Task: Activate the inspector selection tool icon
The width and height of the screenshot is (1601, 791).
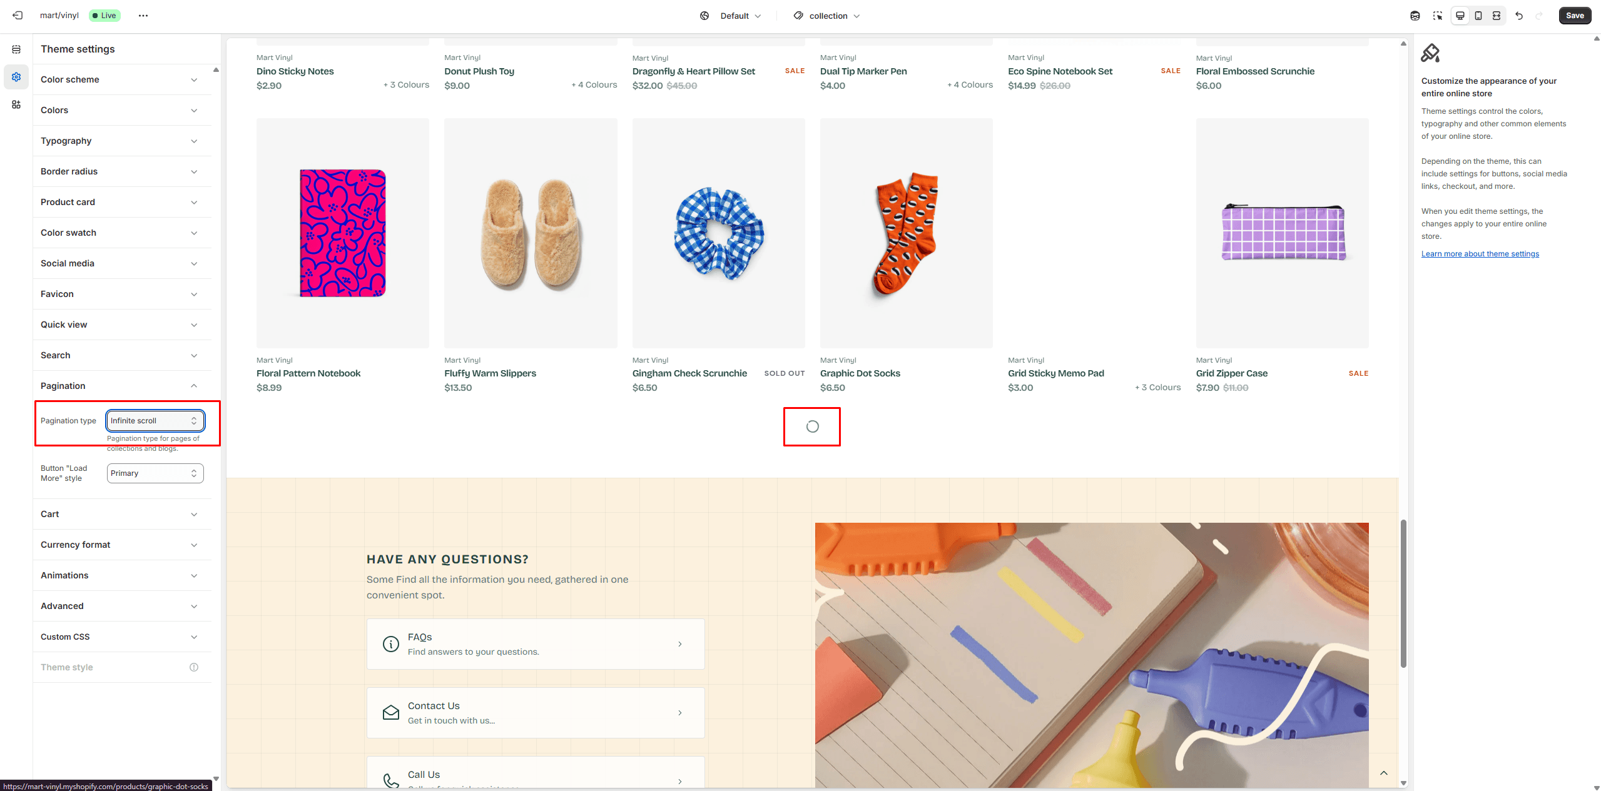Action: click(1438, 16)
